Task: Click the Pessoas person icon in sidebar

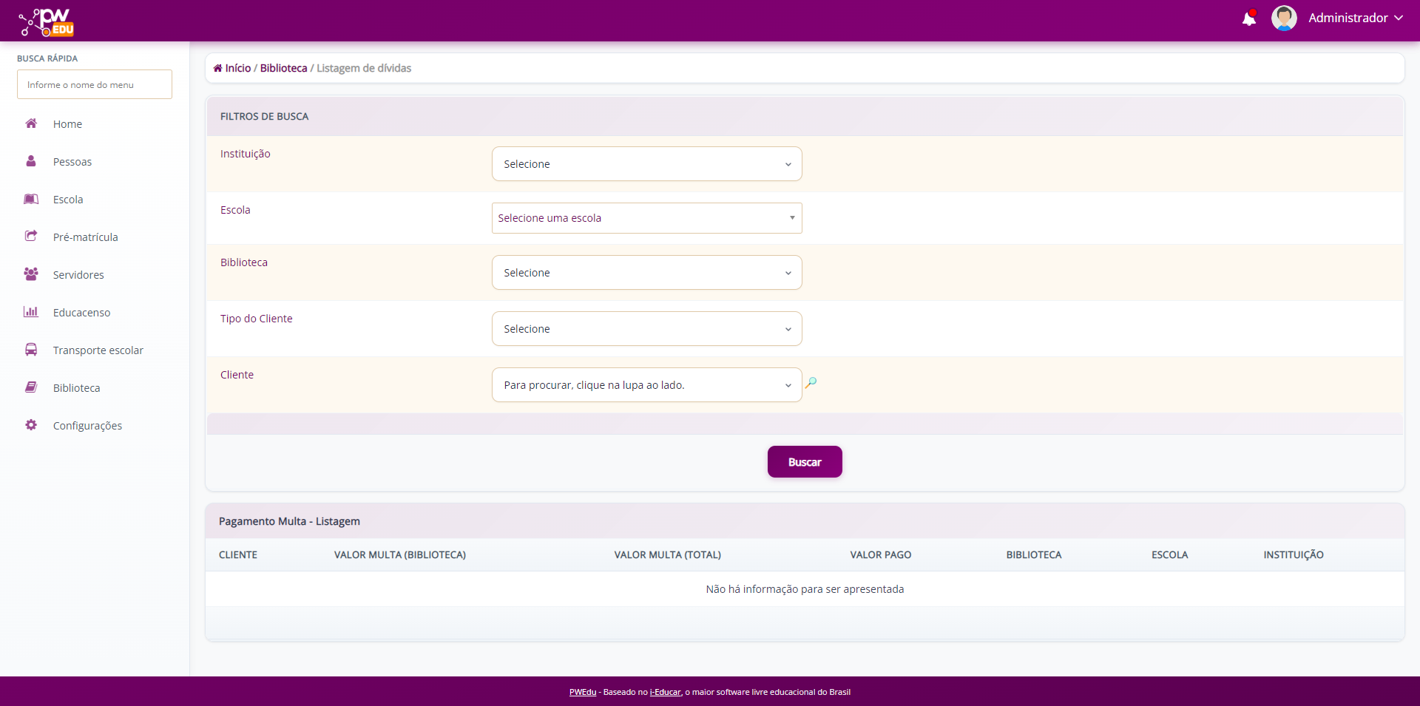Action: pyautogui.click(x=31, y=161)
